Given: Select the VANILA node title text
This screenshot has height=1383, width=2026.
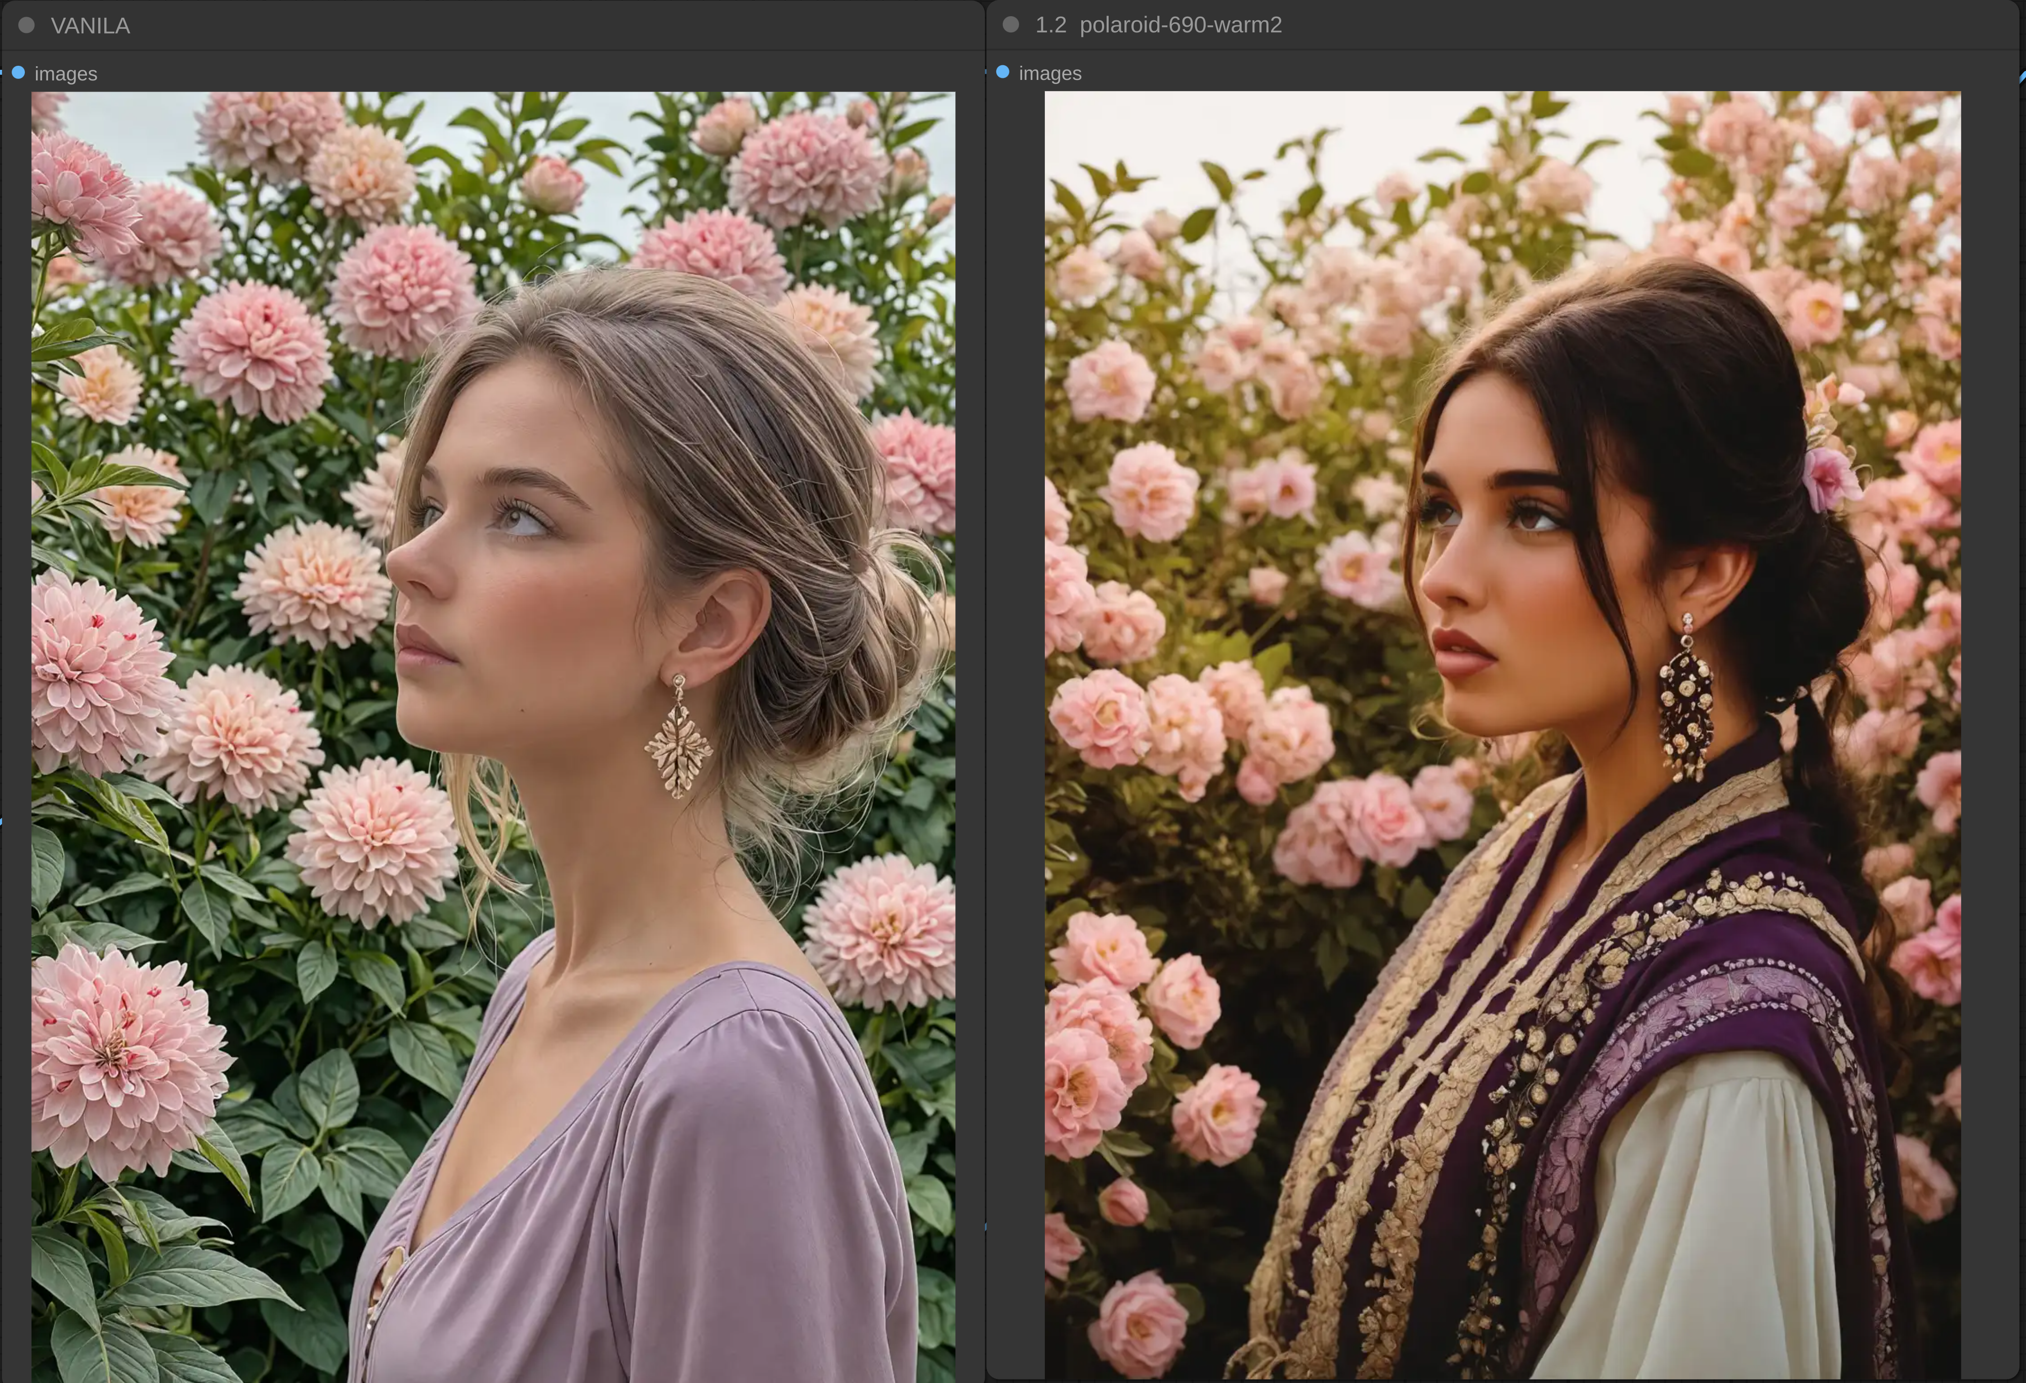Looking at the screenshot, I should click(90, 26).
